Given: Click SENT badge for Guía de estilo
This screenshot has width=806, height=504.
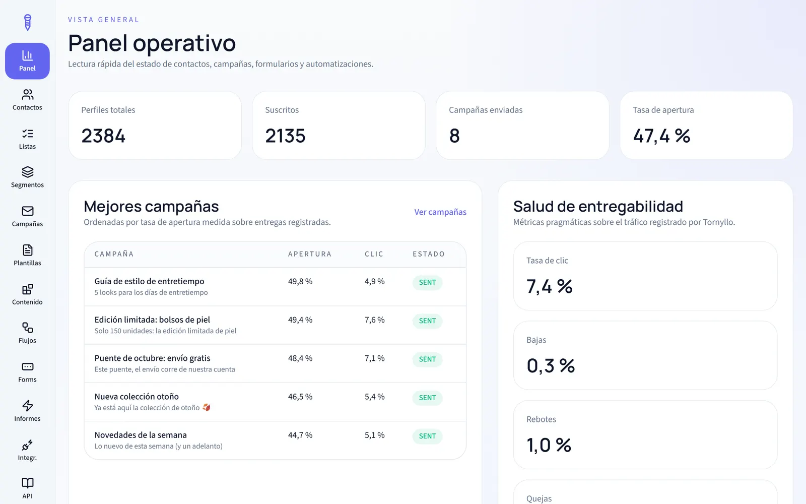Looking at the screenshot, I should [427, 282].
